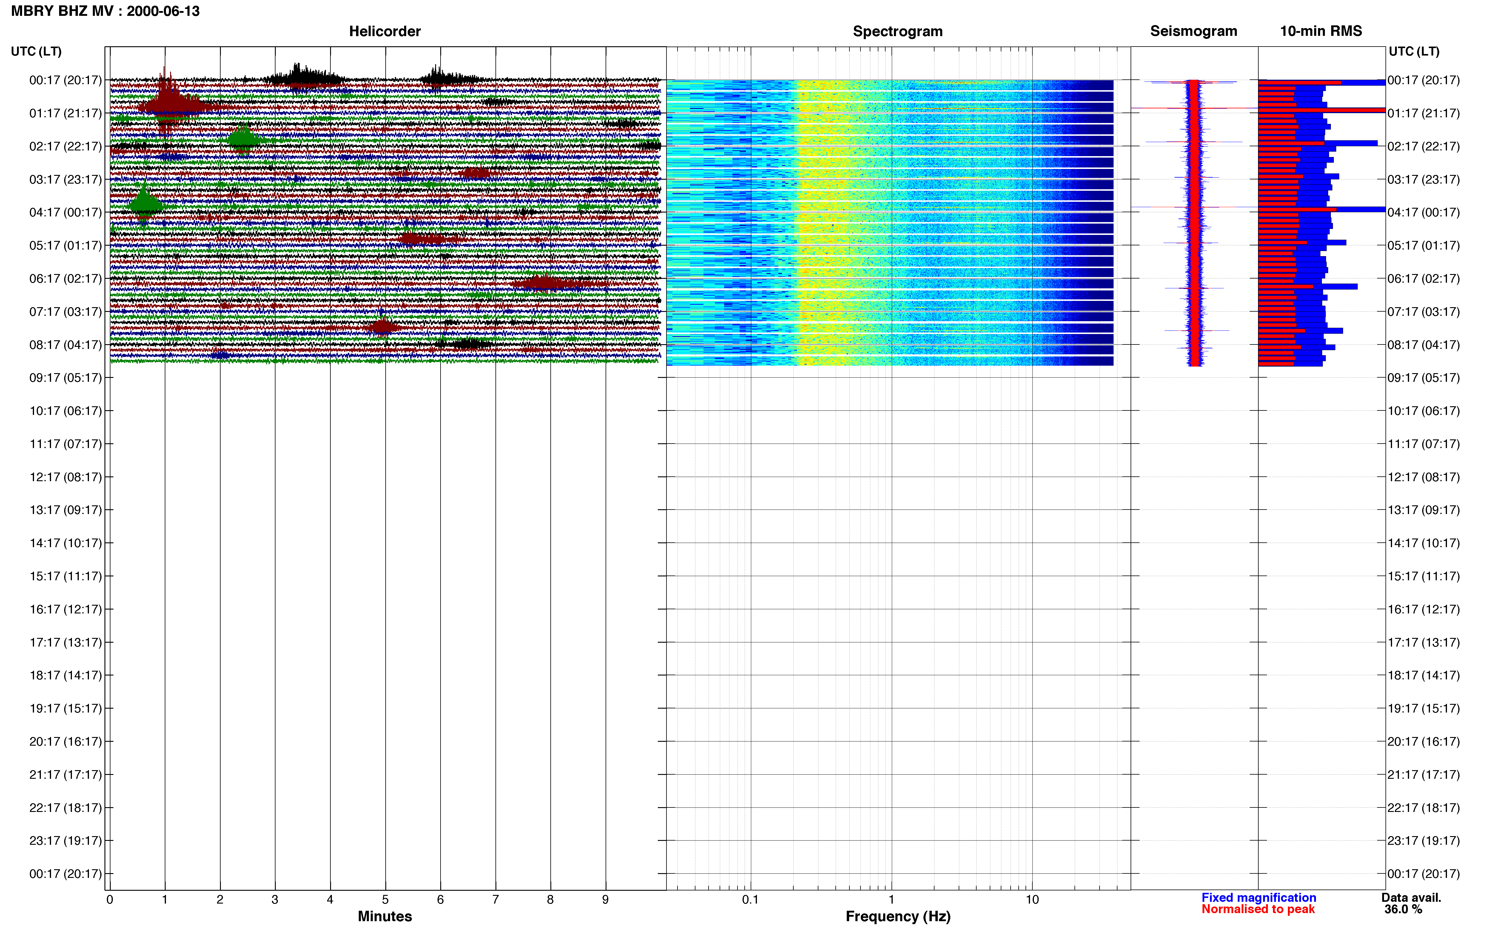Click the 10 Hz frequency tick label

[x=1032, y=899]
